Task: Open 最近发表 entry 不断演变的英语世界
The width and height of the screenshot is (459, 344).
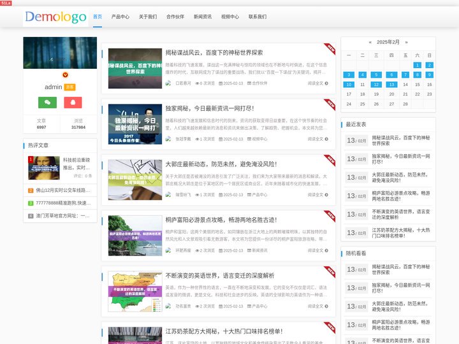Action: point(401,214)
